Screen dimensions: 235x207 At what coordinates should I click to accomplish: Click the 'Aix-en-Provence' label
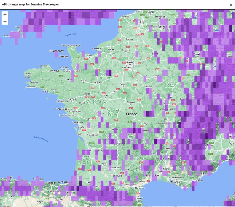point(176,178)
